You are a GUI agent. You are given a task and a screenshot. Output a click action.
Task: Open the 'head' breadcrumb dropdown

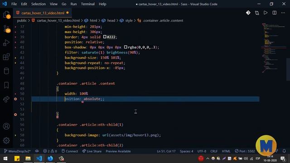pyautogui.click(x=111, y=20)
